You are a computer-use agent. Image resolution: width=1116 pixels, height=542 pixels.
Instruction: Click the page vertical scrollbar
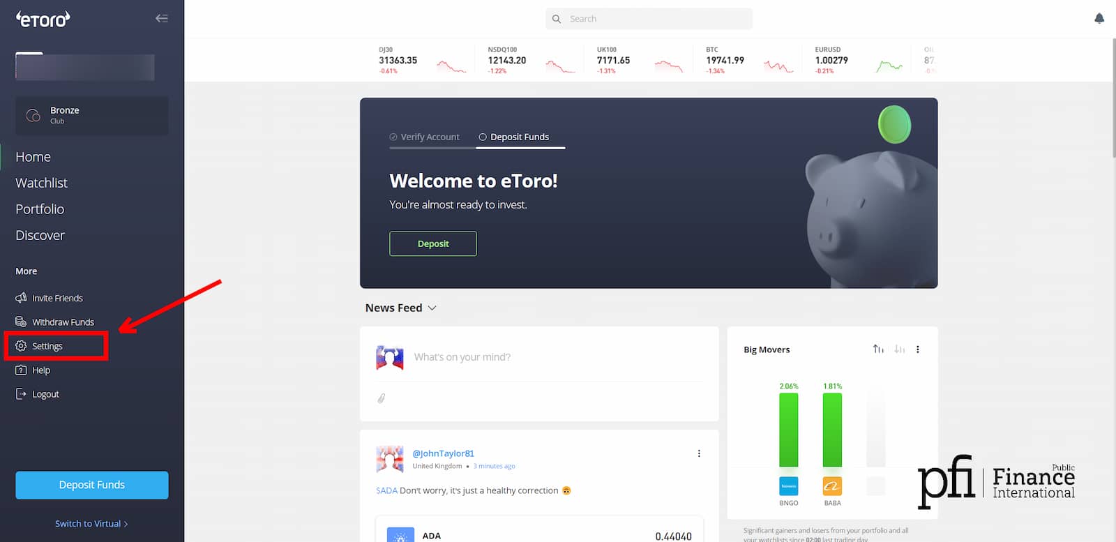[1113, 98]
